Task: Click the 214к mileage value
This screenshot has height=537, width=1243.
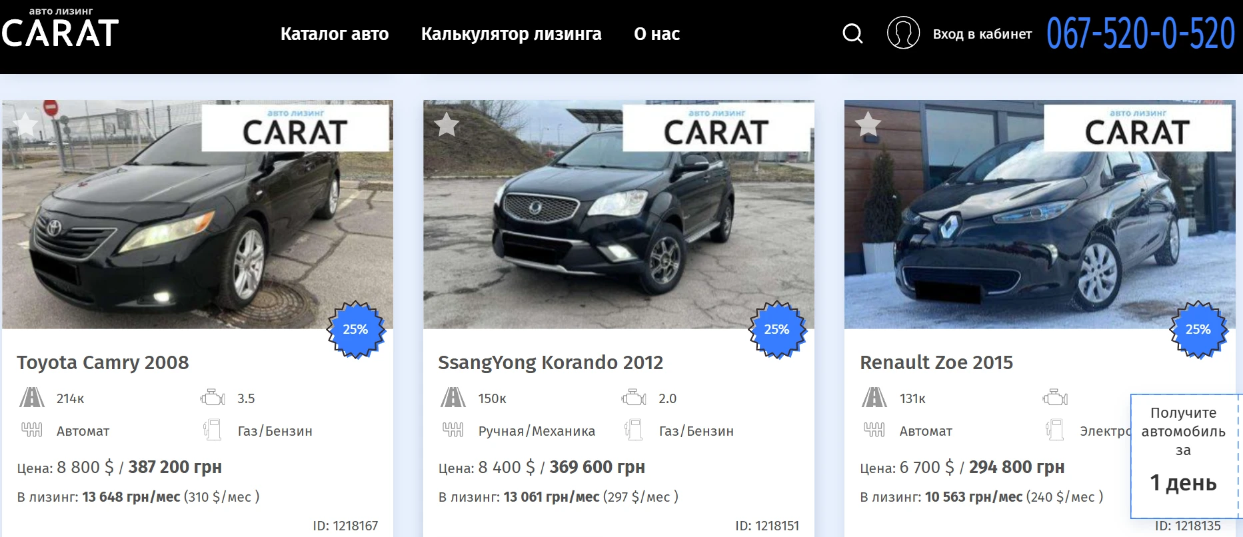Action: click(x=70, y=398)
